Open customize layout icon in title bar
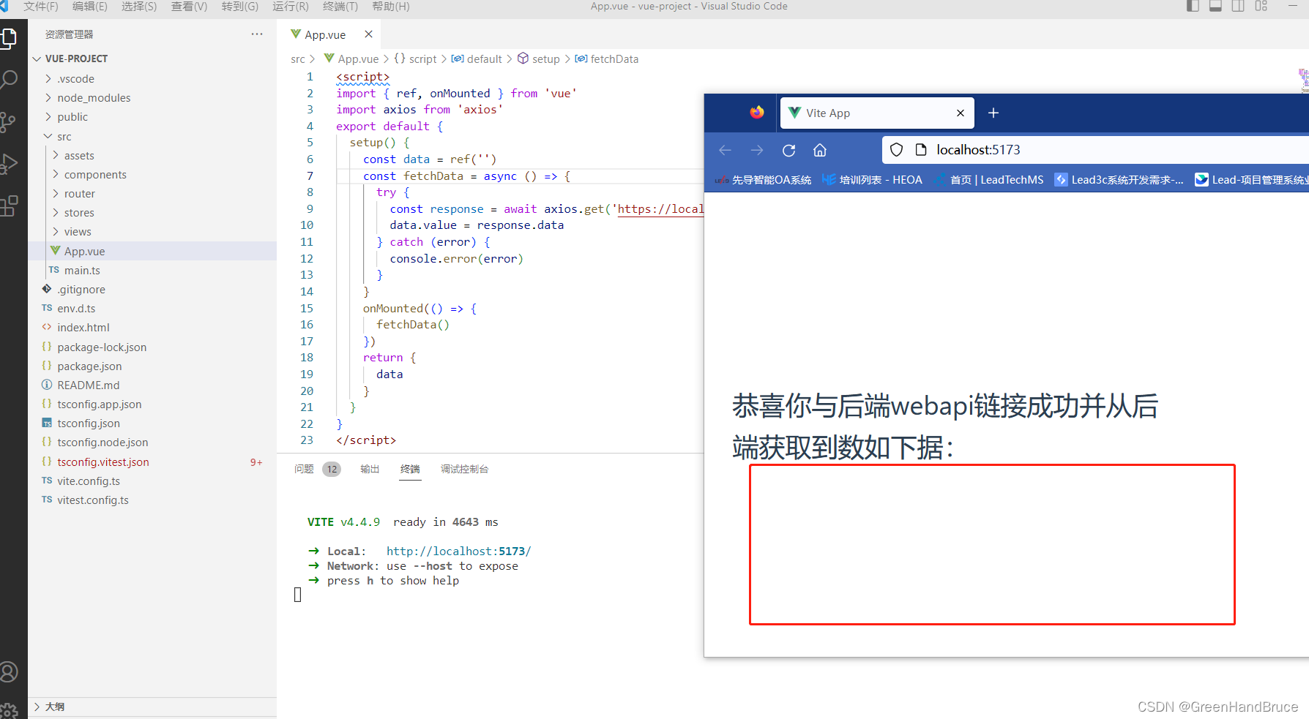1309x719 pixels. tap(1261, 6)
